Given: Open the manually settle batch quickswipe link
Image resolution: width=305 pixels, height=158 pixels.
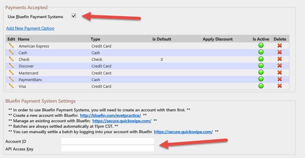Looking at the screenshot, I should pos(183,132).
